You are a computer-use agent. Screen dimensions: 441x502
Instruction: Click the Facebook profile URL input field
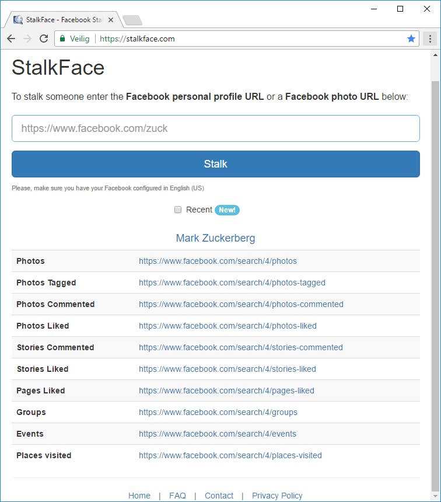[x=215, y=128]
